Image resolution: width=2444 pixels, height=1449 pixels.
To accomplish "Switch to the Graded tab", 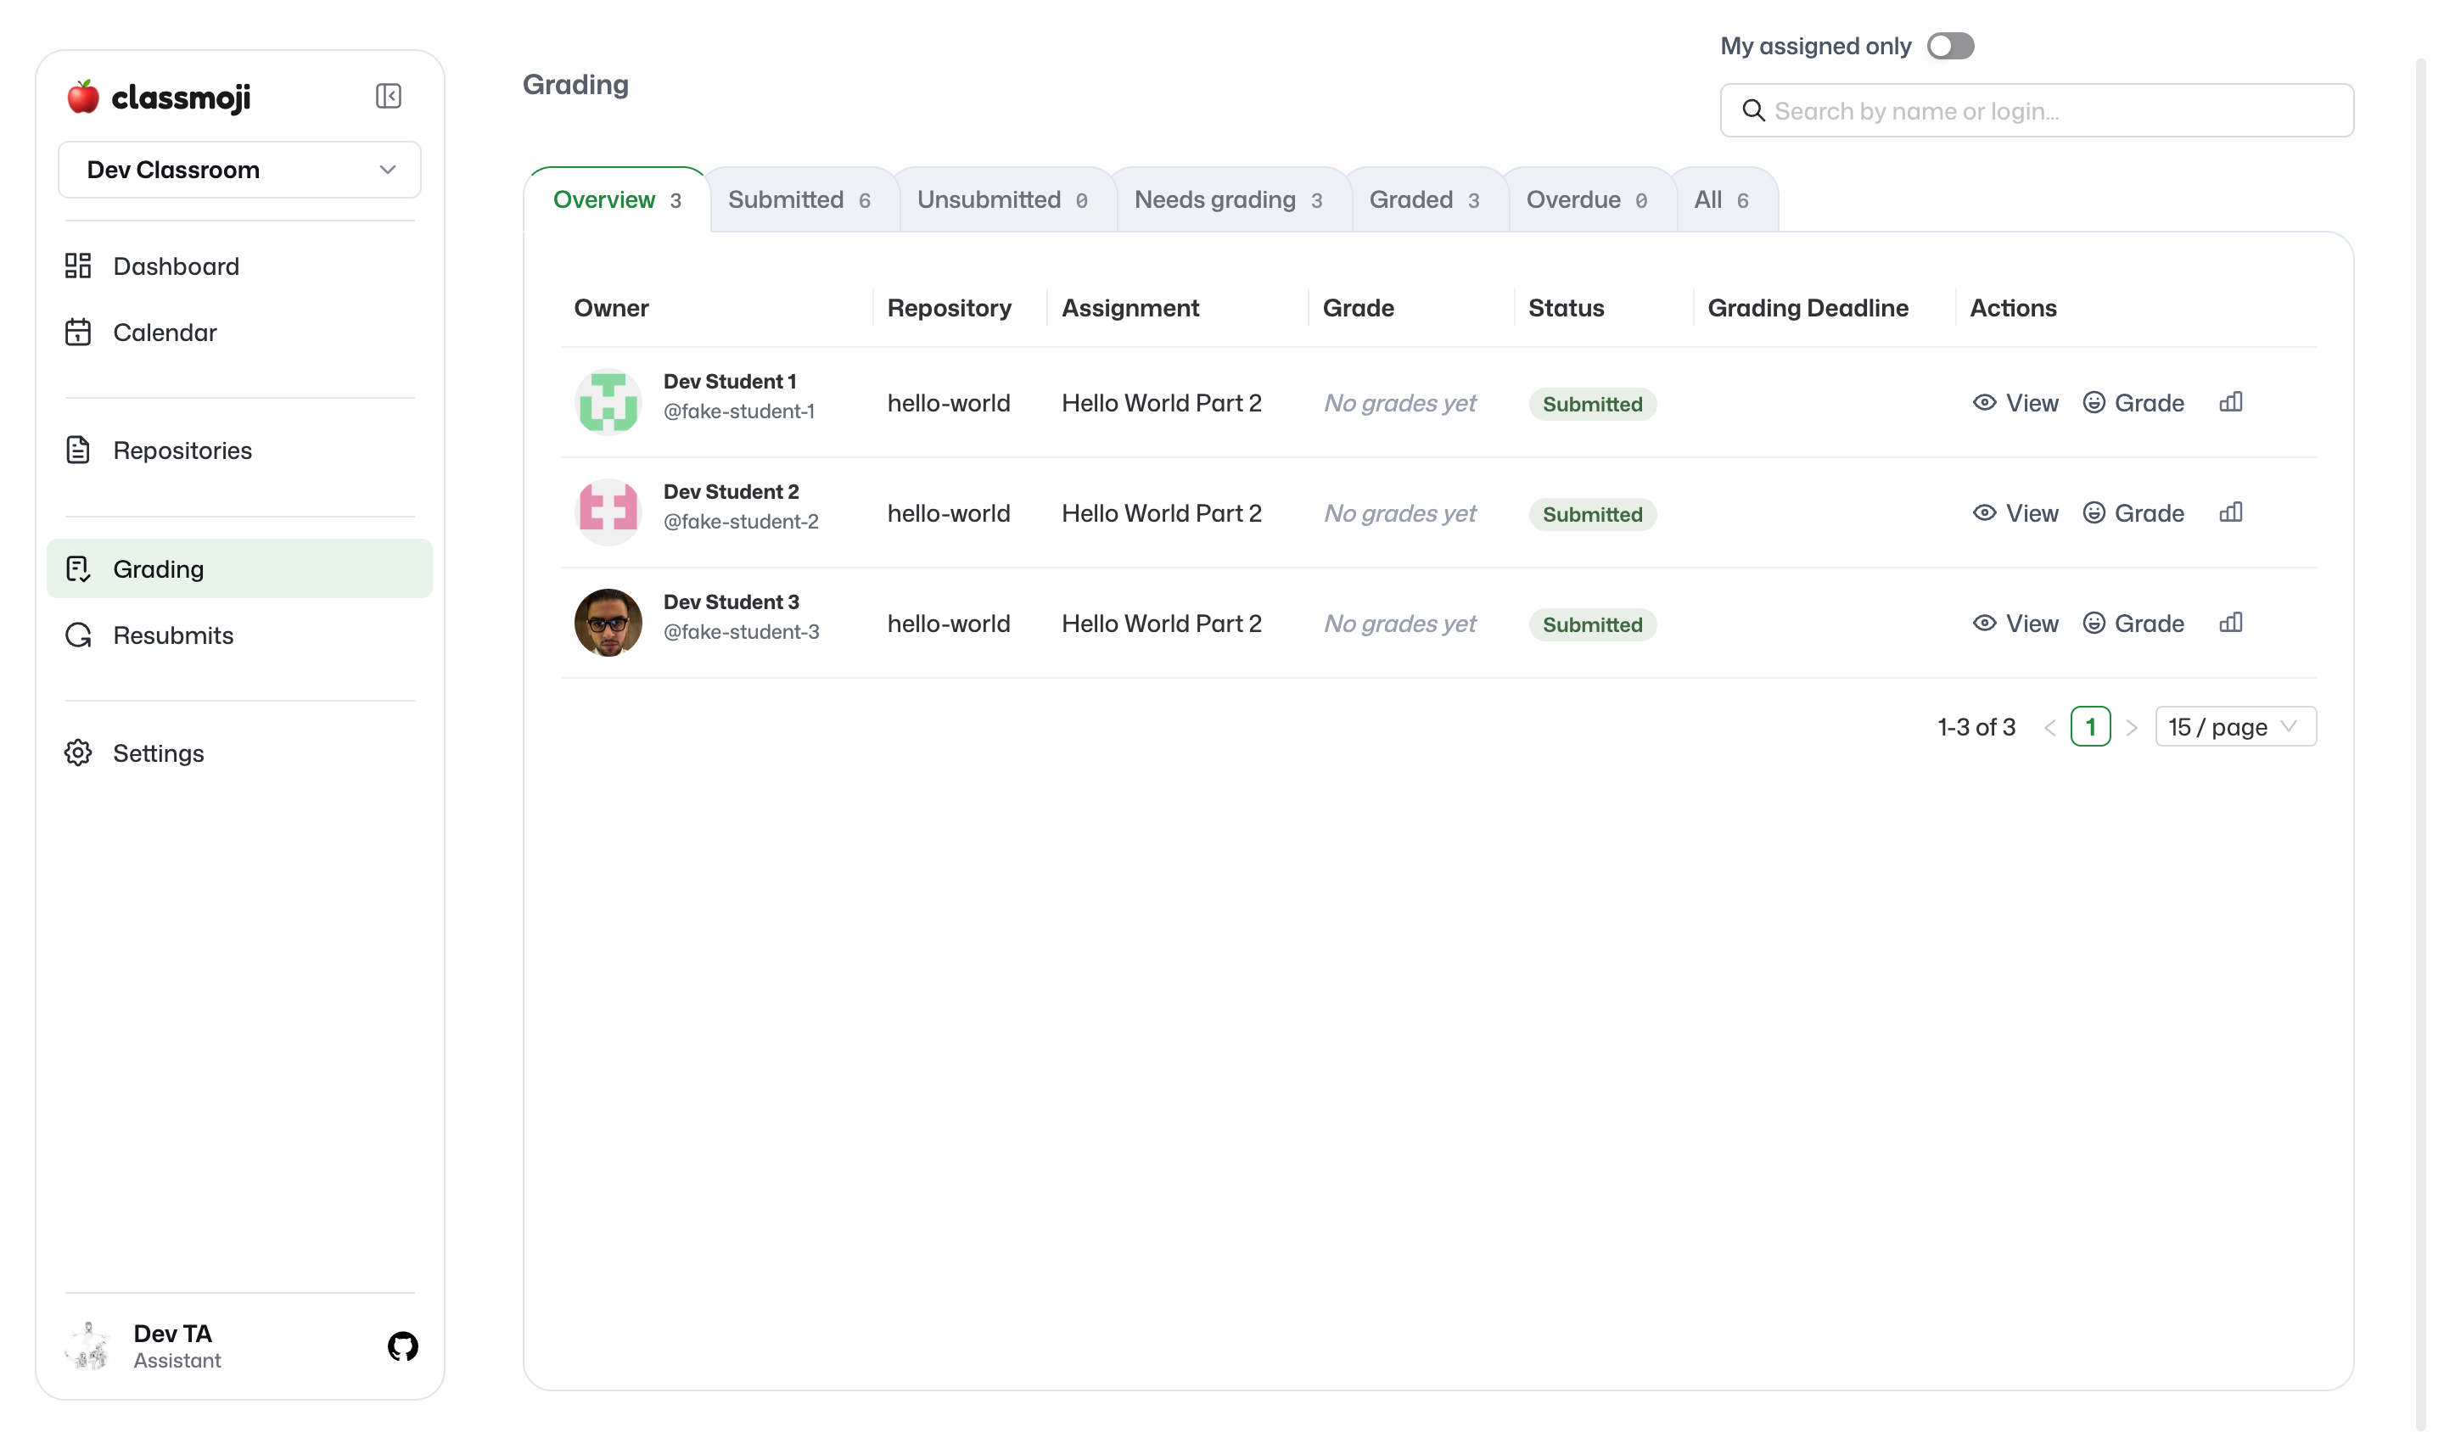I will (x=1425, y=200).
